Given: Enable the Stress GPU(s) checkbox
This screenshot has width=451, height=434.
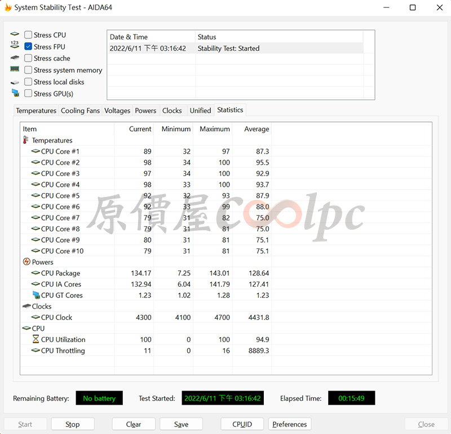Looking at the screenshot, I should [28, 94].
